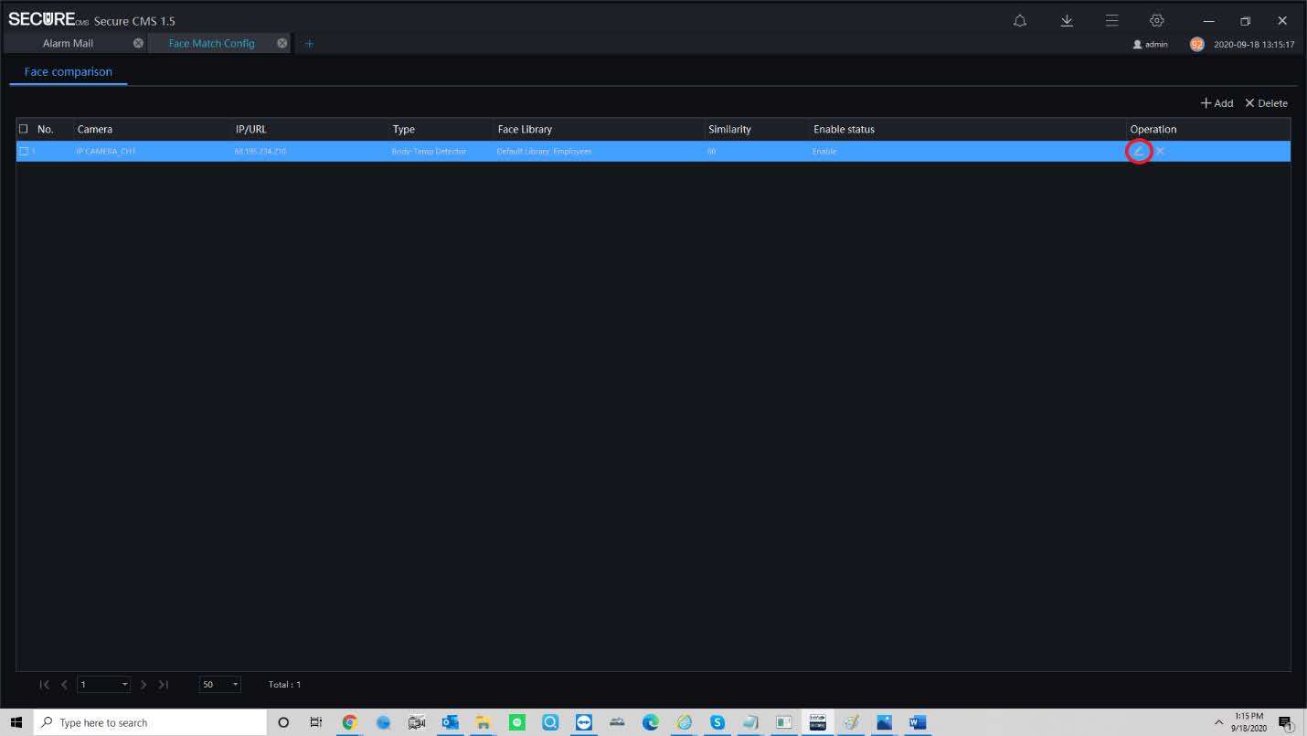Check the checkbox for row 1

(x=24, y=151)
